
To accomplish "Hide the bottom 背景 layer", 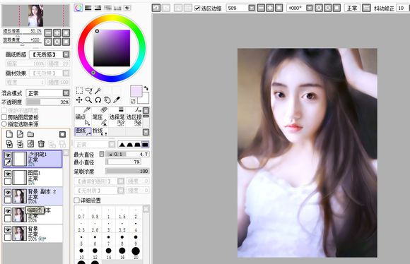I will pos(8,229).
